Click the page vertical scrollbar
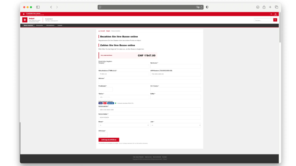296x166 pixels. click(x=280, y=27)
